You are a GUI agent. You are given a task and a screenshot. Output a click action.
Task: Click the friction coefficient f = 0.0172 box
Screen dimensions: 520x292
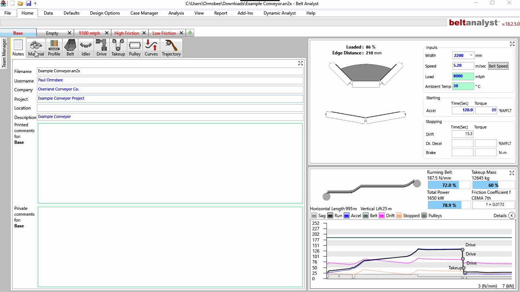(x=493, y=205)
